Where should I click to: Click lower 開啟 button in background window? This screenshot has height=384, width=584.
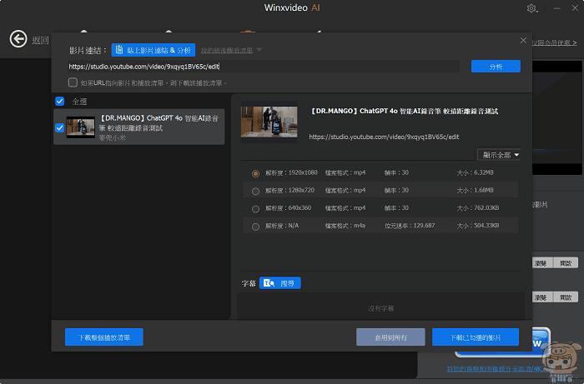[566, 297]
